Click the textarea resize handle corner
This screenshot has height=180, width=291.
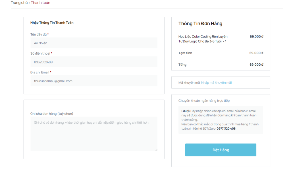point(156,150)
